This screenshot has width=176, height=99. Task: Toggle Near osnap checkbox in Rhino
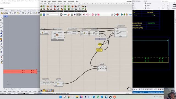point(3,91)
